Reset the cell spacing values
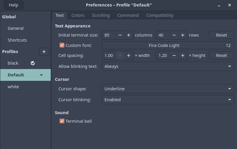Viewport: 237px width, 149px height. (x=221, y=55)
